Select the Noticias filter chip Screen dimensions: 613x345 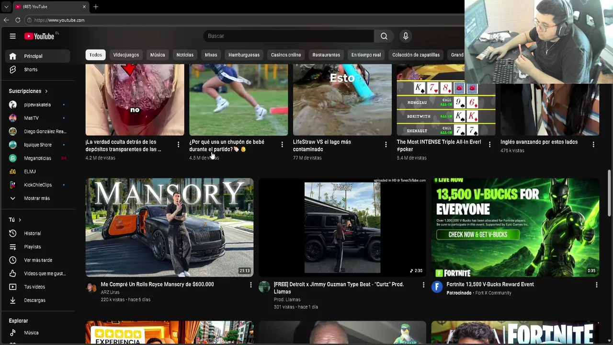coord(185,55)
